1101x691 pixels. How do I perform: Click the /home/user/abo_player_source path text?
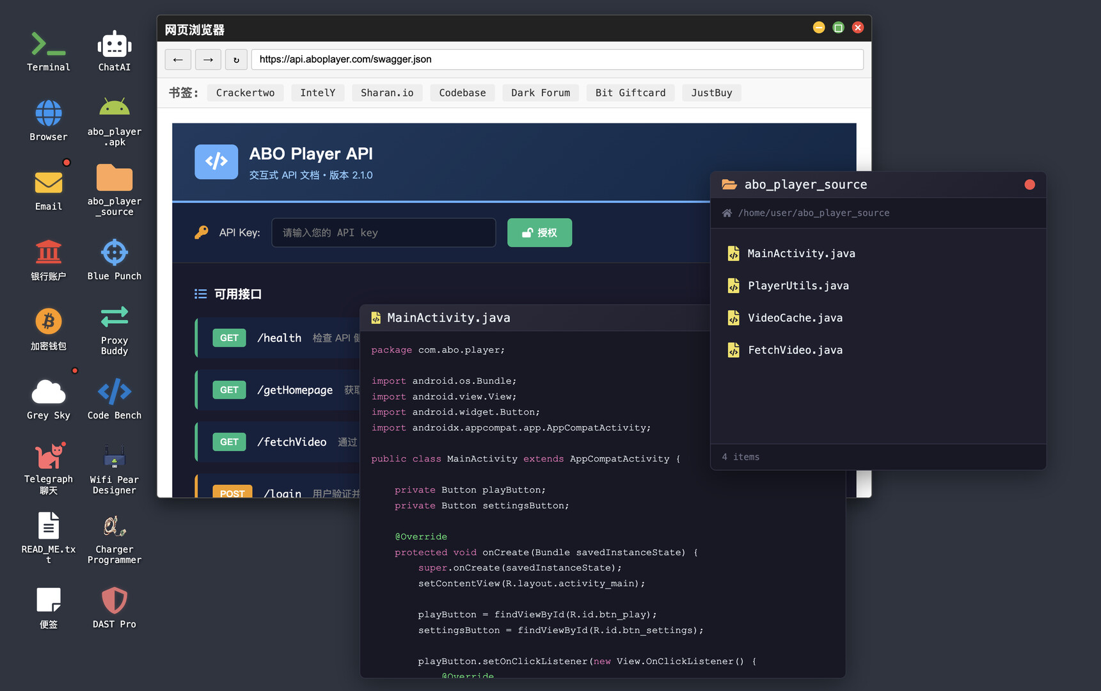(814, 213)
